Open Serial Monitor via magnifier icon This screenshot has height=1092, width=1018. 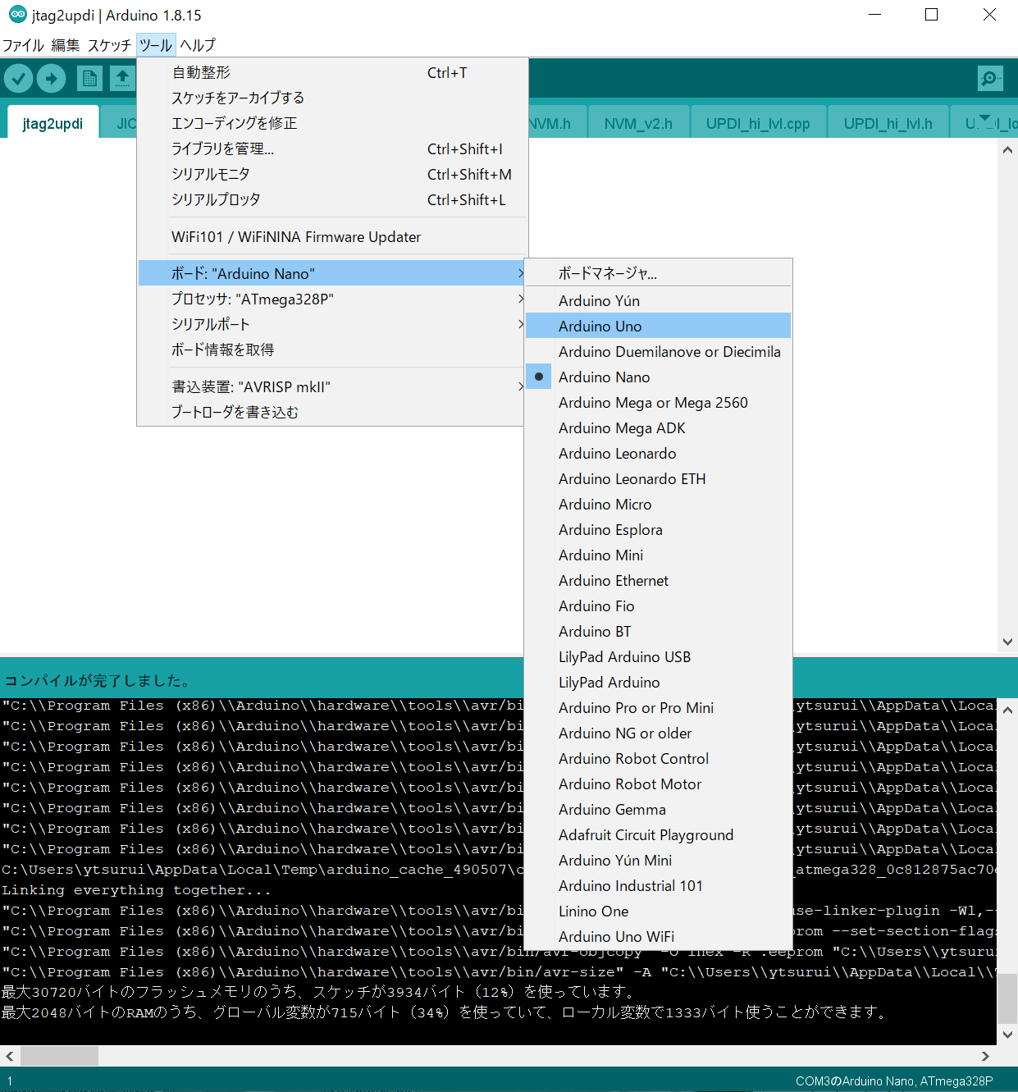[x=990, y=79]
